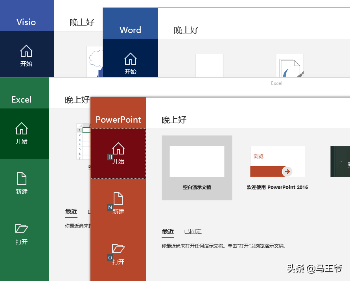Click the PowerPoint title in its sidebar

(118, 119)
